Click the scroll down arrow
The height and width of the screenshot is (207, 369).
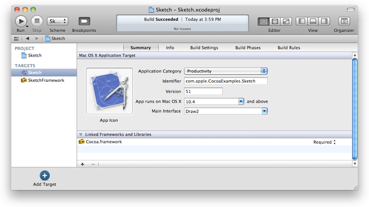coord(355,164)
